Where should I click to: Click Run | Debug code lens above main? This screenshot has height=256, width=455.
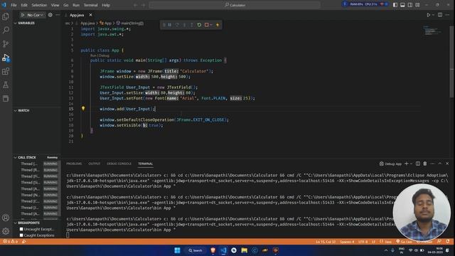(x=100, y=55)
